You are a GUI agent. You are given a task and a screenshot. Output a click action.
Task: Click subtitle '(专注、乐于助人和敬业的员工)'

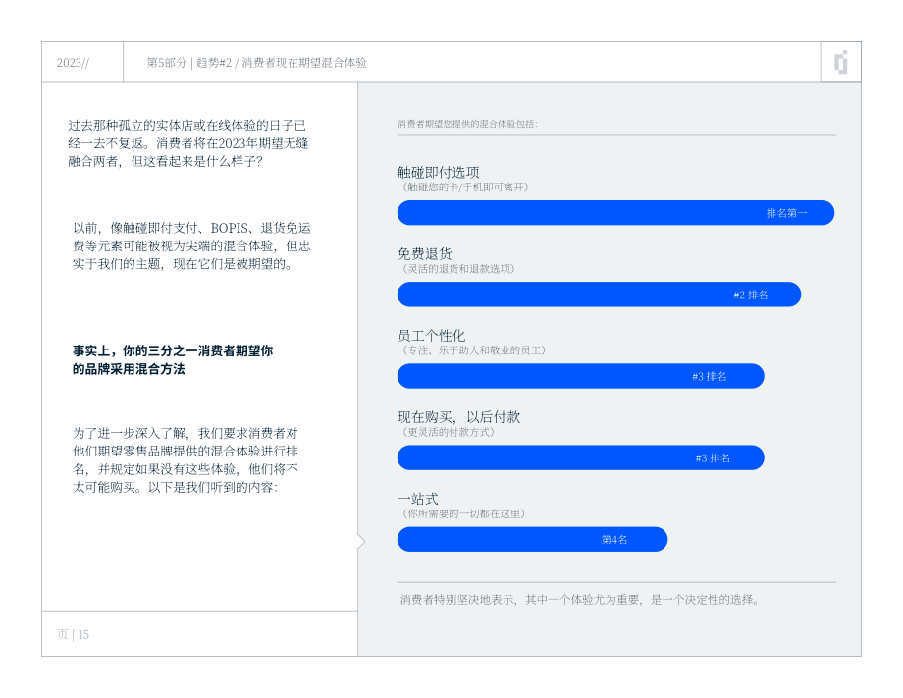[472, 350]
